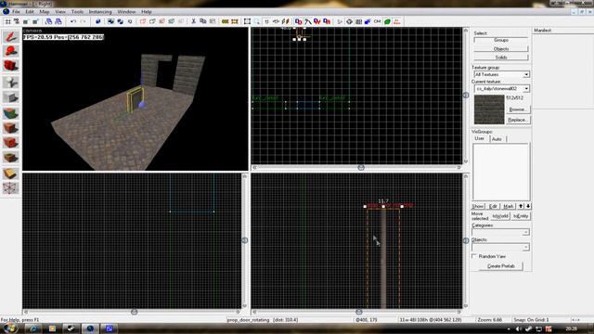
Task: Switch to the User VisGroups tab
Action: 480,138
